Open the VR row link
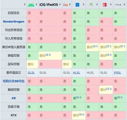Image resolution: width=127 pixels, height=120 pixels. (14, 98)
